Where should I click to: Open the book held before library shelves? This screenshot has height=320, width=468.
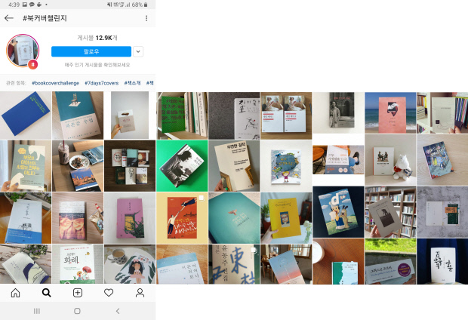[x=390, y=212]
